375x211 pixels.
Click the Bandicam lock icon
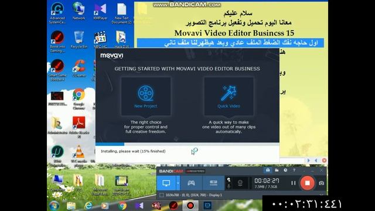tap(268, 170)
